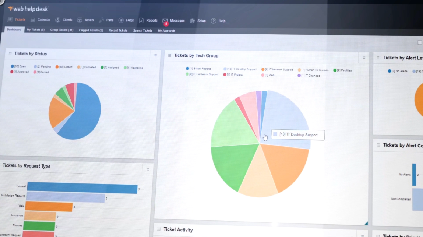423x237 pixels.
Task: Toggle the [7] Human Resources legend item
Action: click(x=313, y=70)
